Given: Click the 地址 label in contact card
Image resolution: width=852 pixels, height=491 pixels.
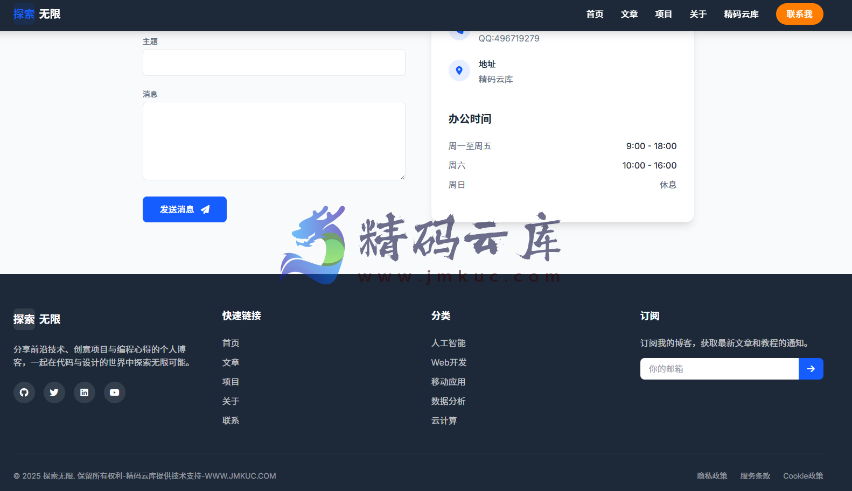Looking at the screenshot, I should pyautogui.click(x=487, y=64).
